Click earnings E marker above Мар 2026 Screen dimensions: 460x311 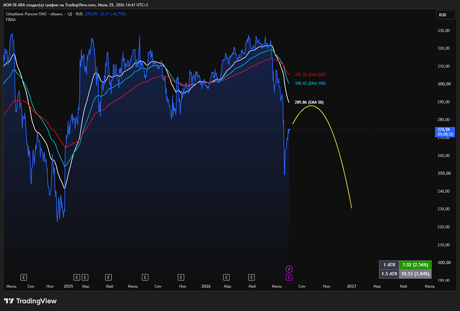[226, 277]
